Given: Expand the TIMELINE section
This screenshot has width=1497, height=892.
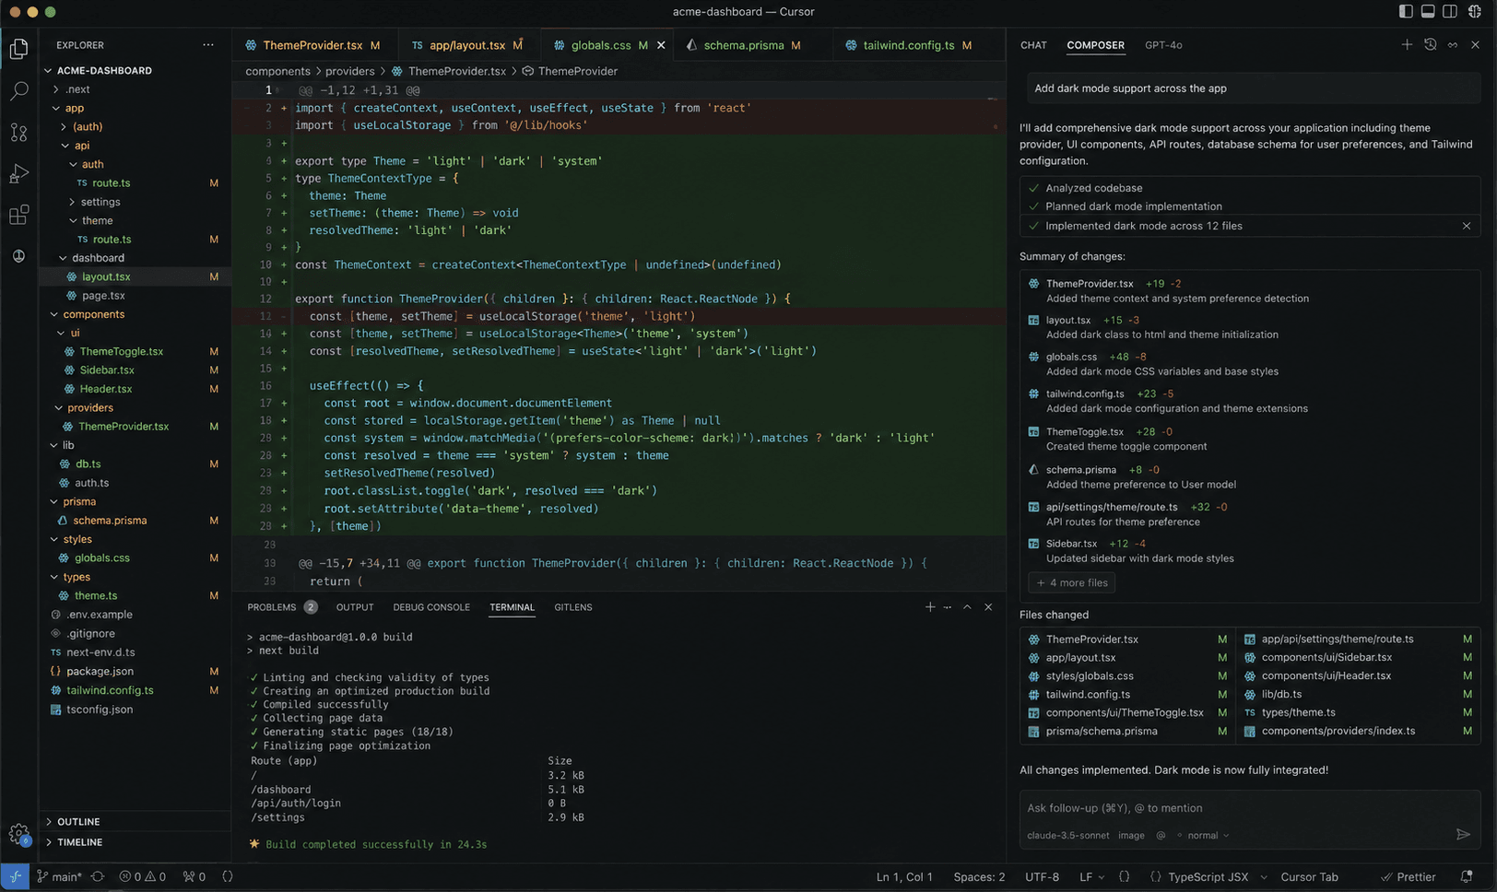Looking at the screenshot, I should tap(79, 842).
